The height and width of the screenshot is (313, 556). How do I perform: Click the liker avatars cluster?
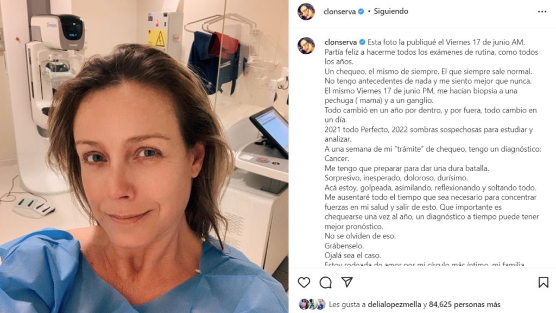tap(312, 304)
